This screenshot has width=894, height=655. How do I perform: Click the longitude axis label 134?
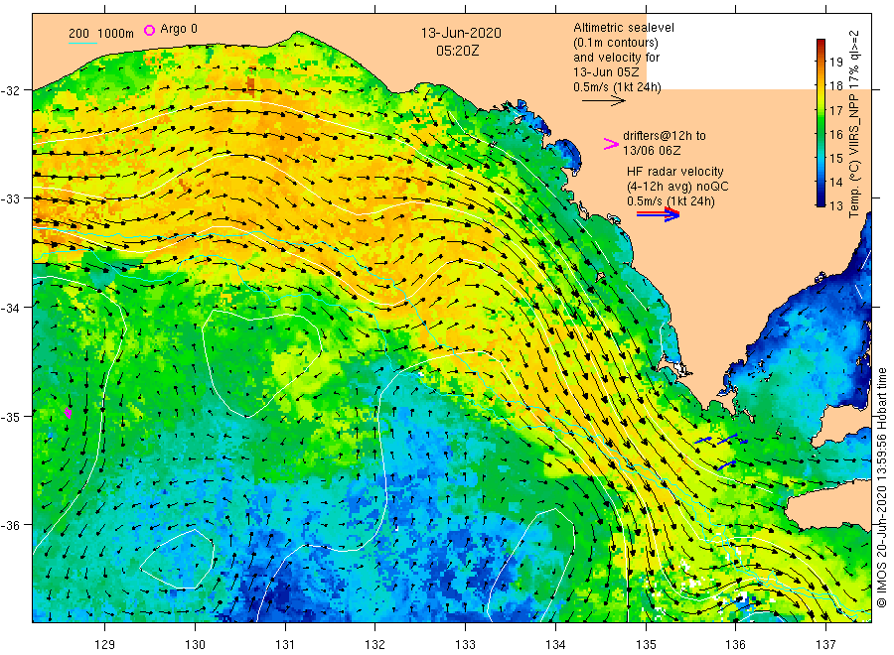tap(555, 644)
